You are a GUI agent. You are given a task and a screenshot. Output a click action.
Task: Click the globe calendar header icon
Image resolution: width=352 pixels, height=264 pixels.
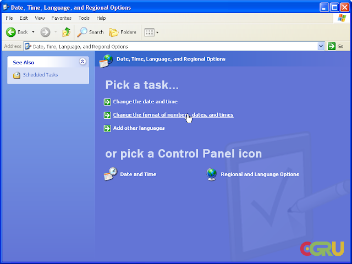[x=106, y=61]
